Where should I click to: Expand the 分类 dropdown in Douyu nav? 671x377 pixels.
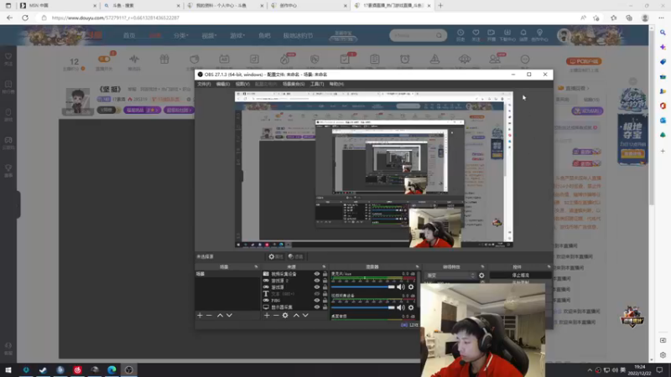180,35
